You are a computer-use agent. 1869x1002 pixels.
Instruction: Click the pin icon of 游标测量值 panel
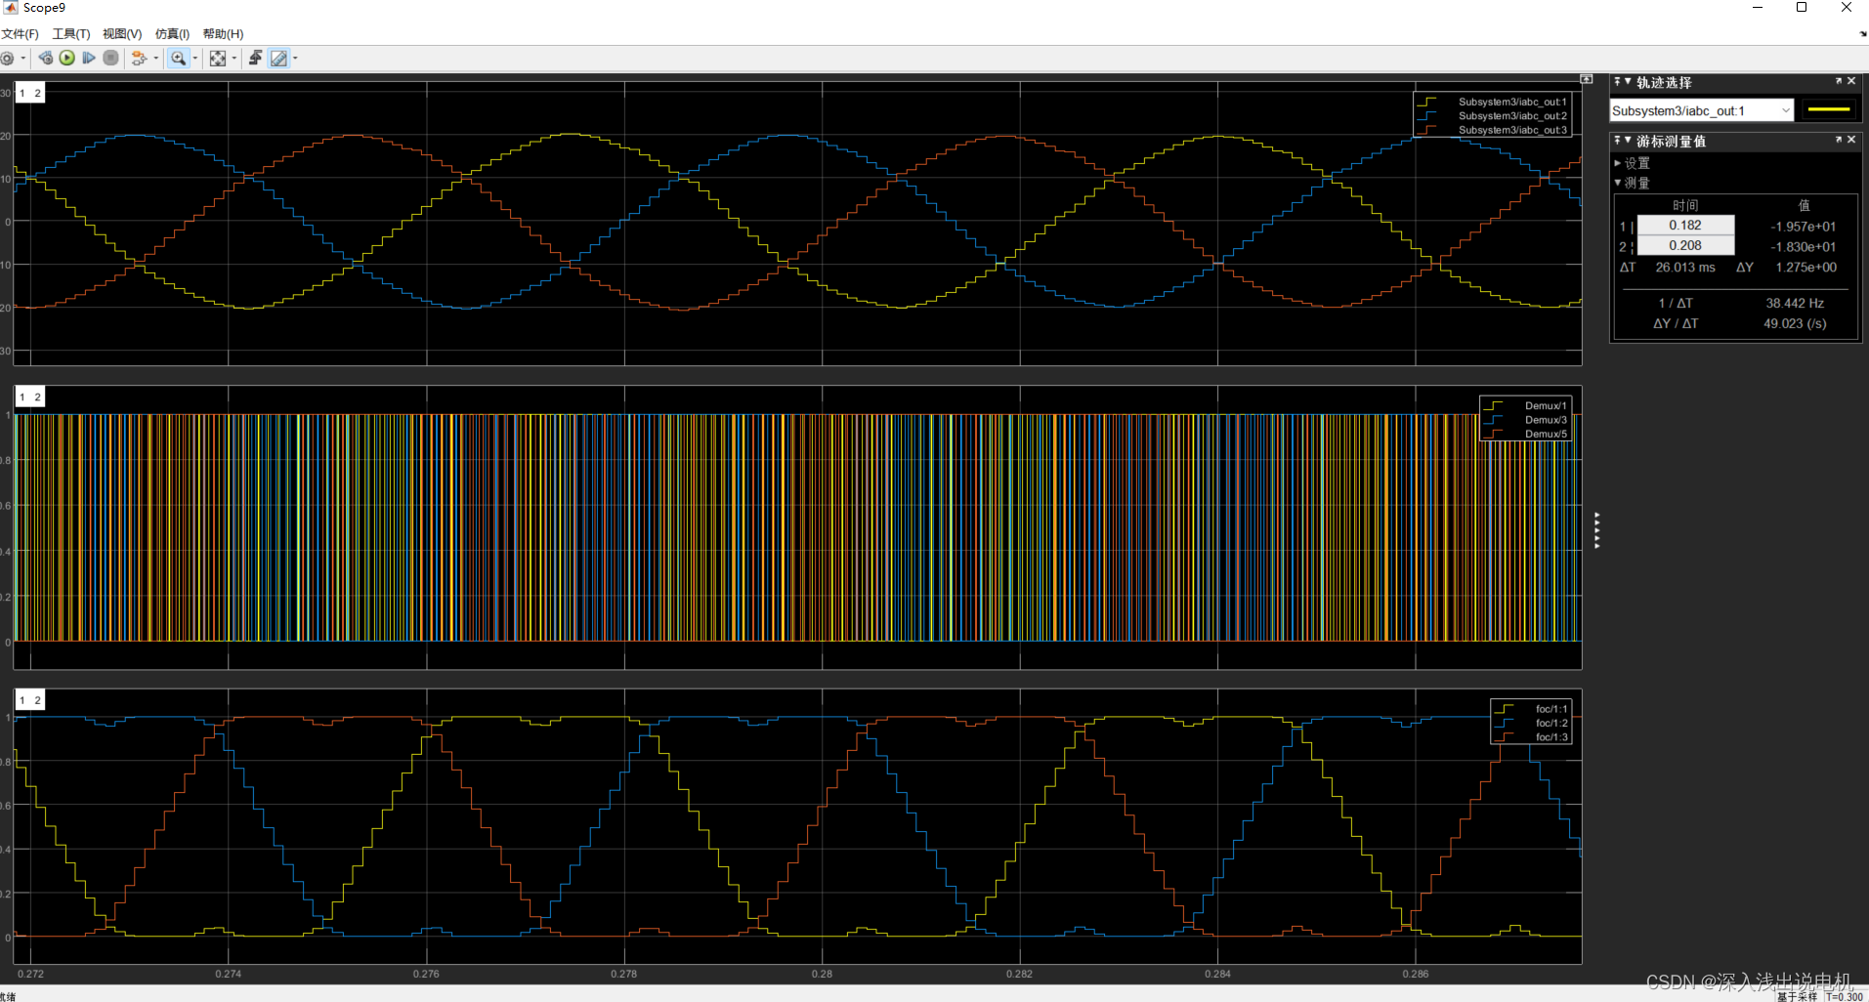click(1618, 141)
